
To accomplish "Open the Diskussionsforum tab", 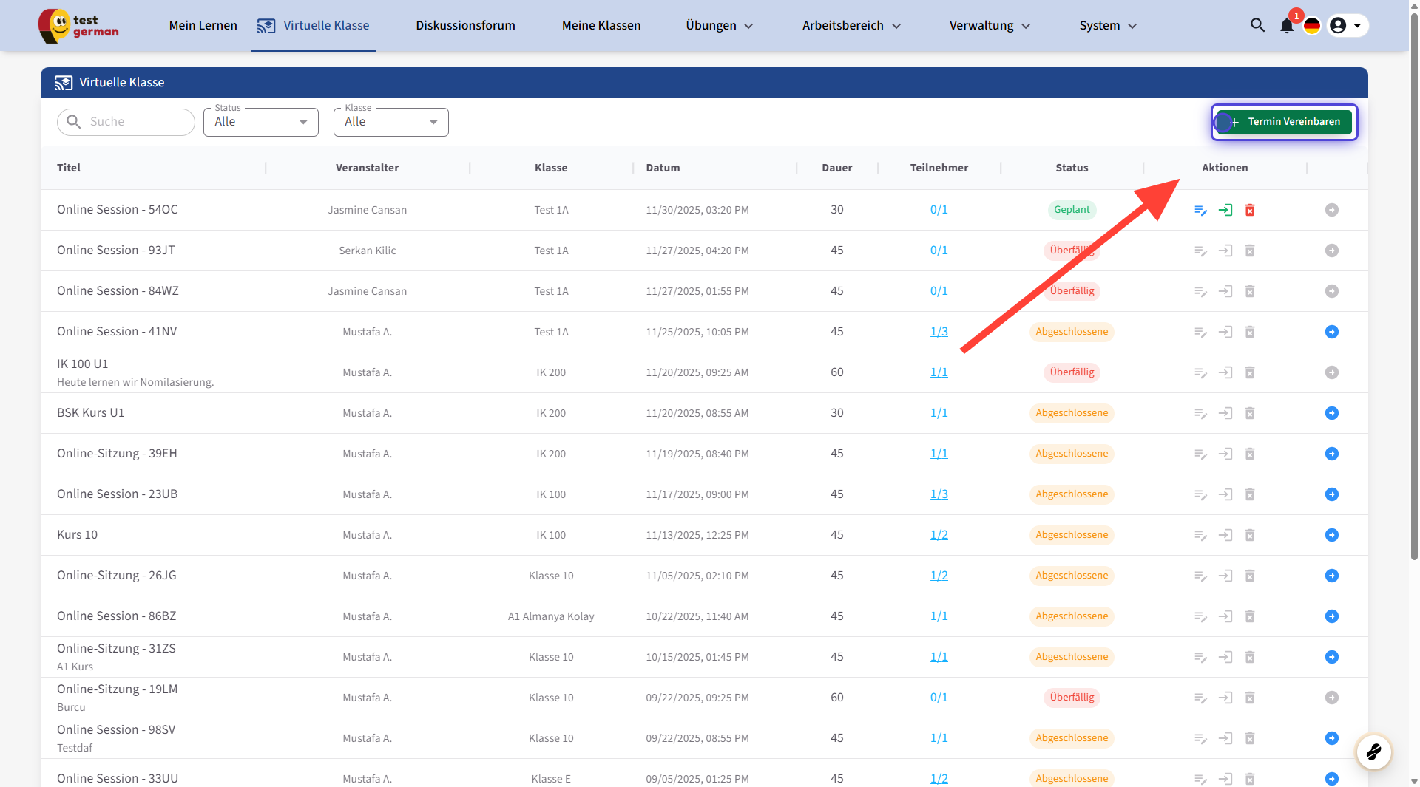I will click(x=465, y=26).
